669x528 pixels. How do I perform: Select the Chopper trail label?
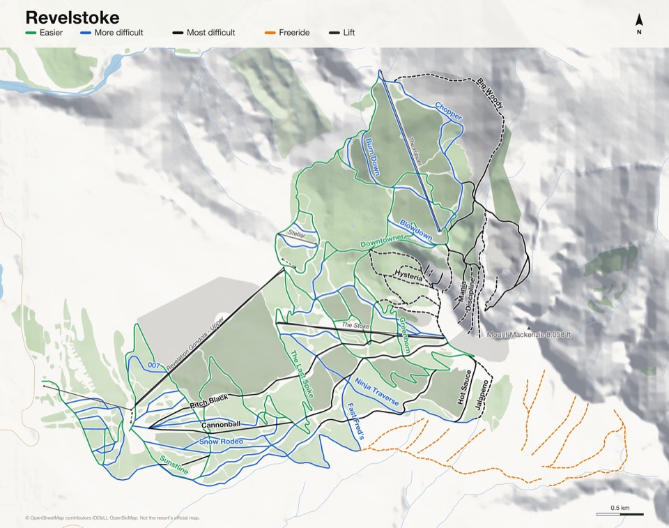448,111
